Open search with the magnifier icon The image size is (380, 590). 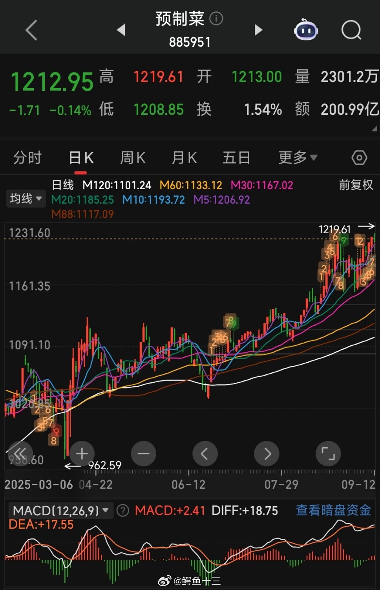coord(351,30)
